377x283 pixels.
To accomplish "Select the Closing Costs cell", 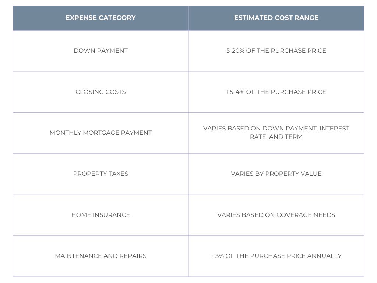I will point(101,92).
